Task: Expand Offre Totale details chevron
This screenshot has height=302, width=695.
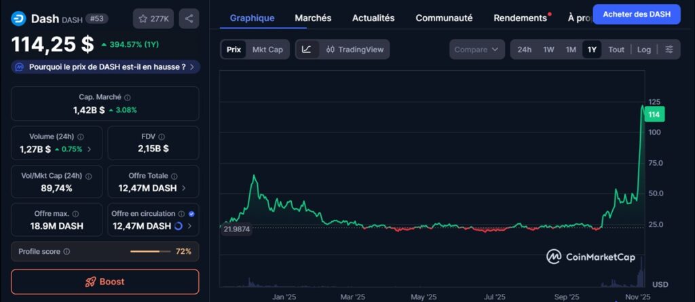Action: click(184, 189)
